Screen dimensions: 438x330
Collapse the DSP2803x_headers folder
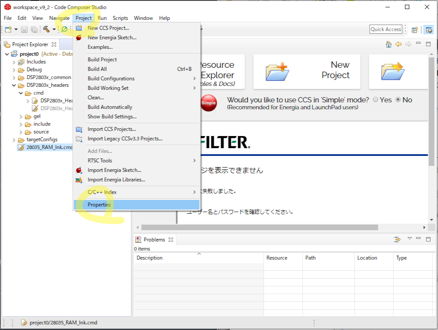point(14,85)
